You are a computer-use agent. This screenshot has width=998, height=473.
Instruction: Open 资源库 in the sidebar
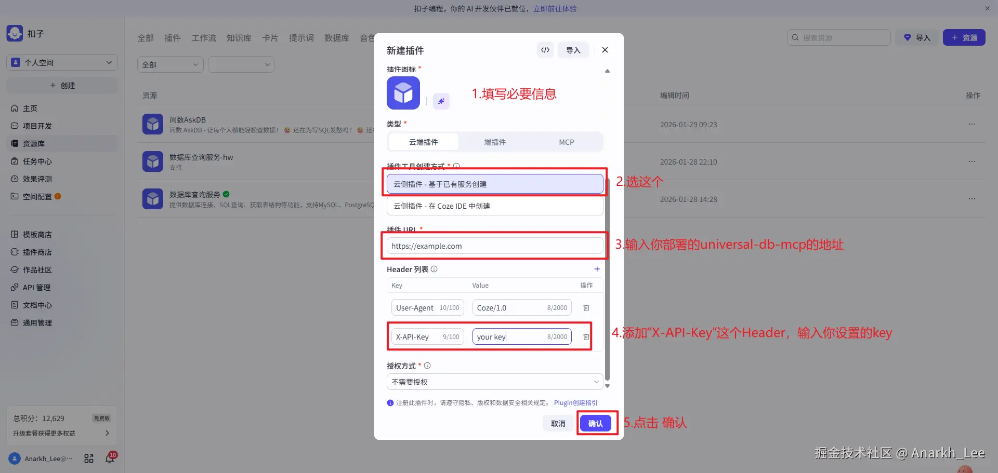(x=62, y=144)
